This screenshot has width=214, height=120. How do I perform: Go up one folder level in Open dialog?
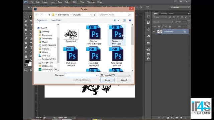[x=49, y=15]
